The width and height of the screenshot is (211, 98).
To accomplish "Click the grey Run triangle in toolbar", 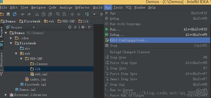I will (x=102, y=14).
